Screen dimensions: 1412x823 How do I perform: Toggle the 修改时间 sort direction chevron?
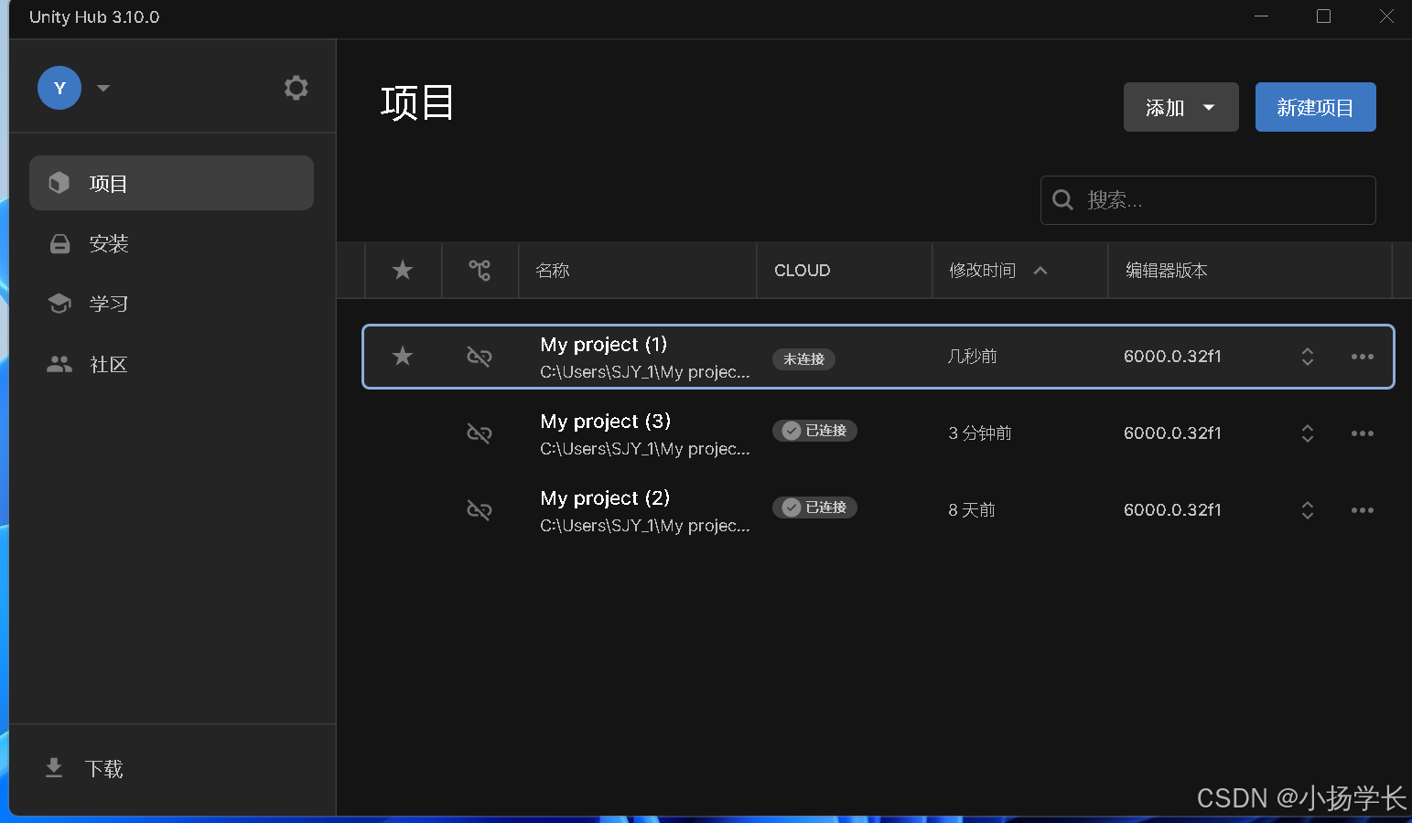pos(1040,271)
